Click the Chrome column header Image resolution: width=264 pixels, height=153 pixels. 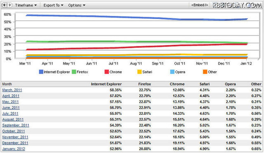tap(178, 84)
